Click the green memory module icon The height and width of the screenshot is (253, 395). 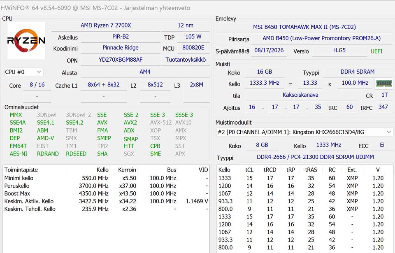click(x=384, y=84)
